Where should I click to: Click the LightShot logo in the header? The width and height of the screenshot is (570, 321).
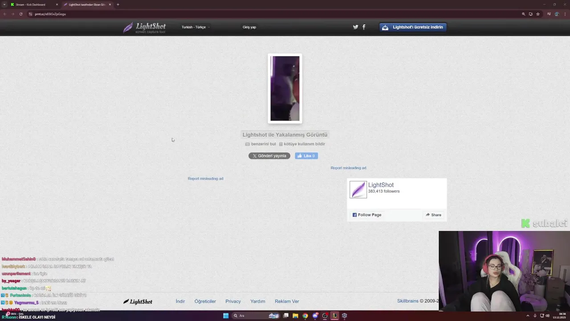pos(145,28)
